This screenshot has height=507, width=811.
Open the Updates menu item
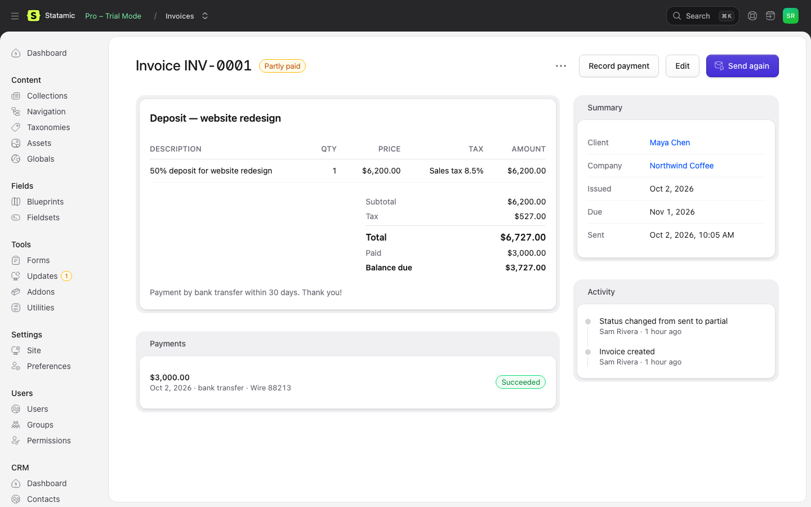pyautogui.click(x=42, y=276)
